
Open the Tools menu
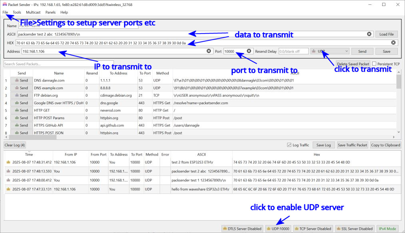point(16,12)
